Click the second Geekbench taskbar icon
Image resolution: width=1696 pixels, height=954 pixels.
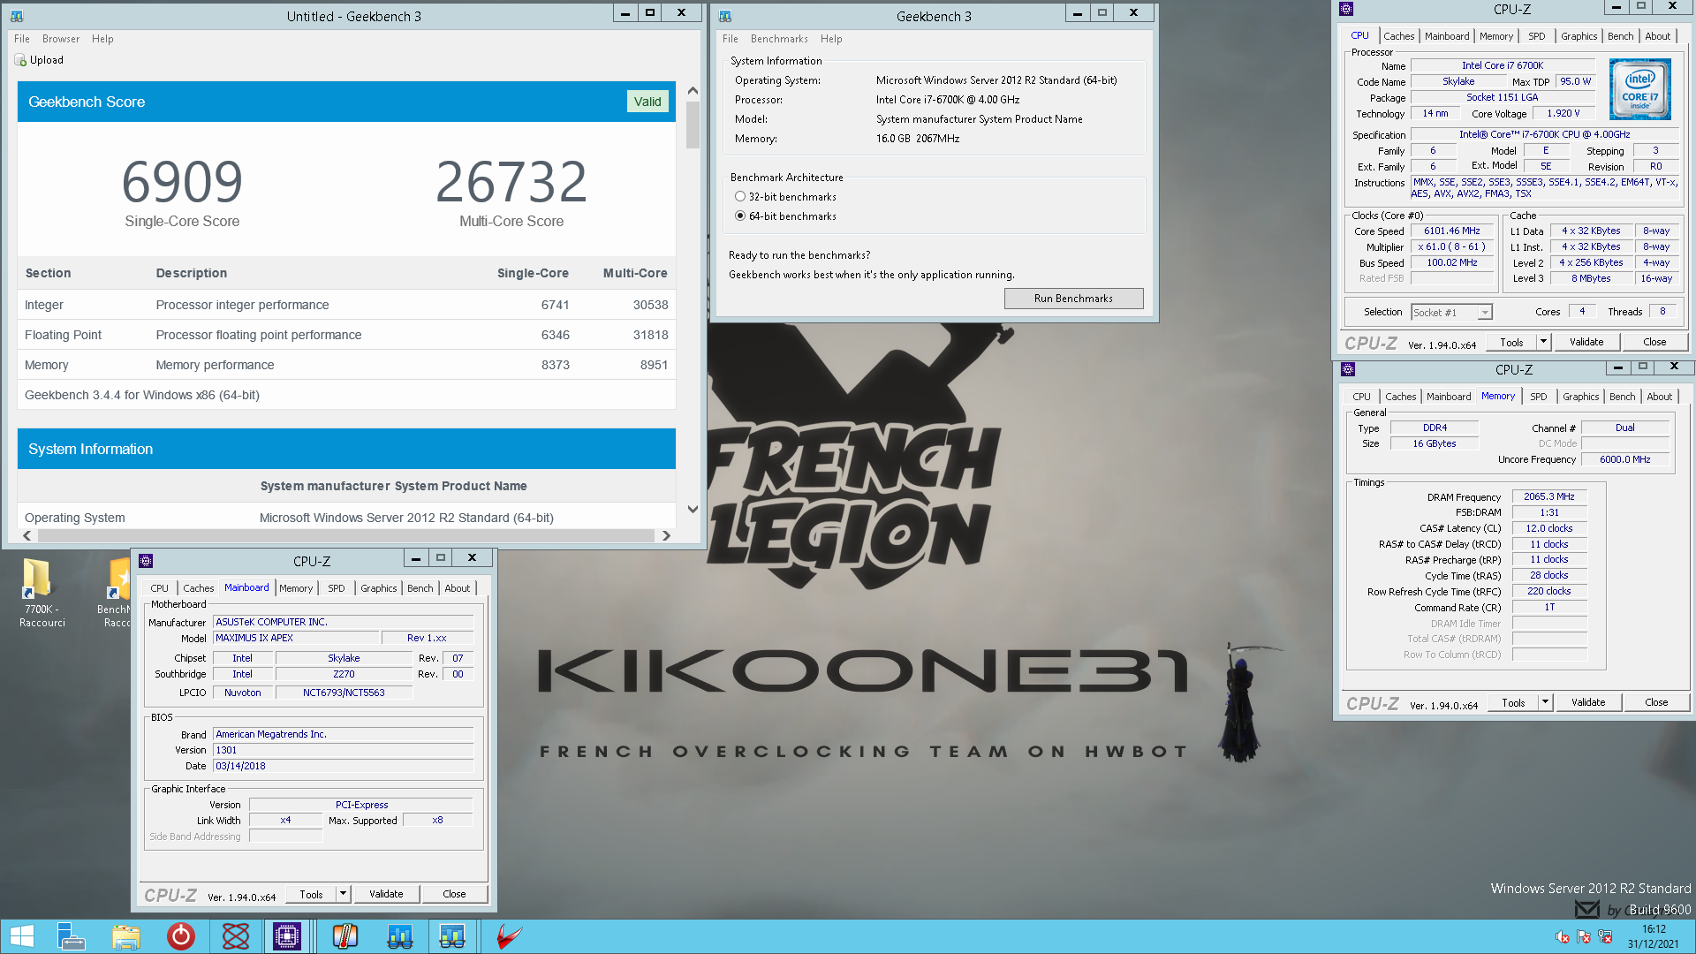tap(452, 936)
